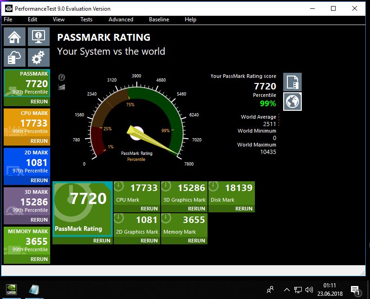Image resolution: width=370 pixels, height=299 pixels.
Task: Open the baseline cloud database icon
Action: tap(15, 57)
